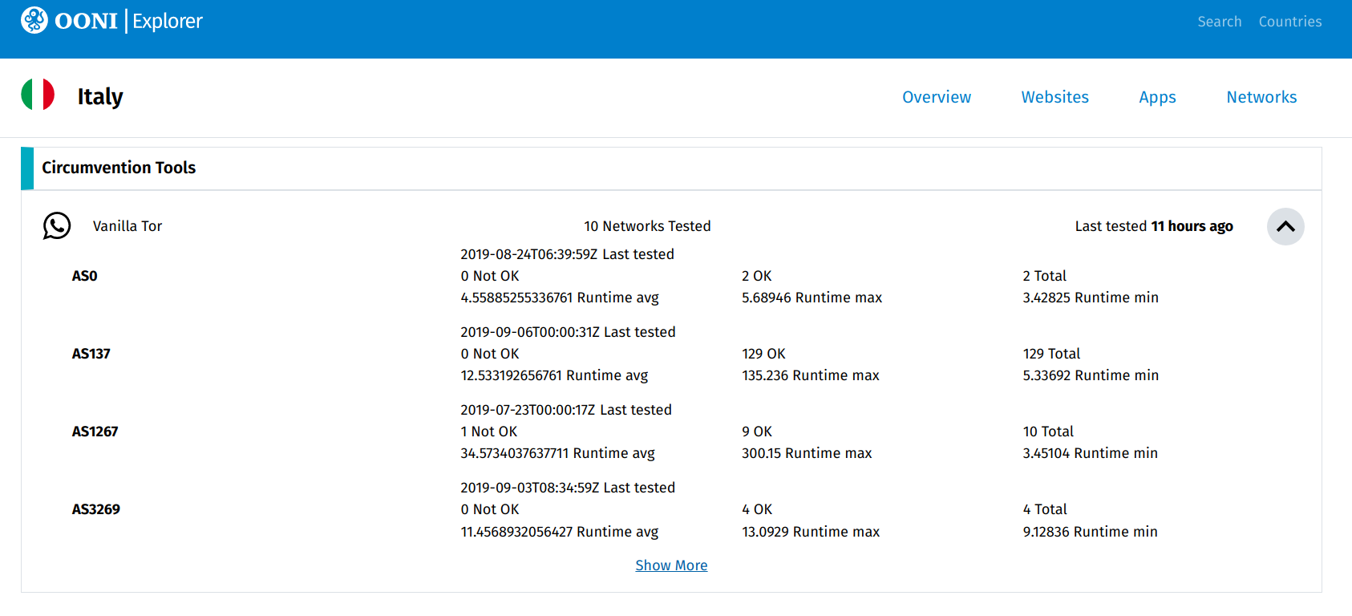The width and height of the screenshot is (1352, 616).
Task: Click the Italy flag icon
Action: tap(38, 95)
